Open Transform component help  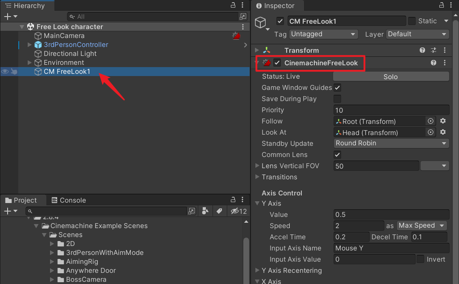pos(422,50)
